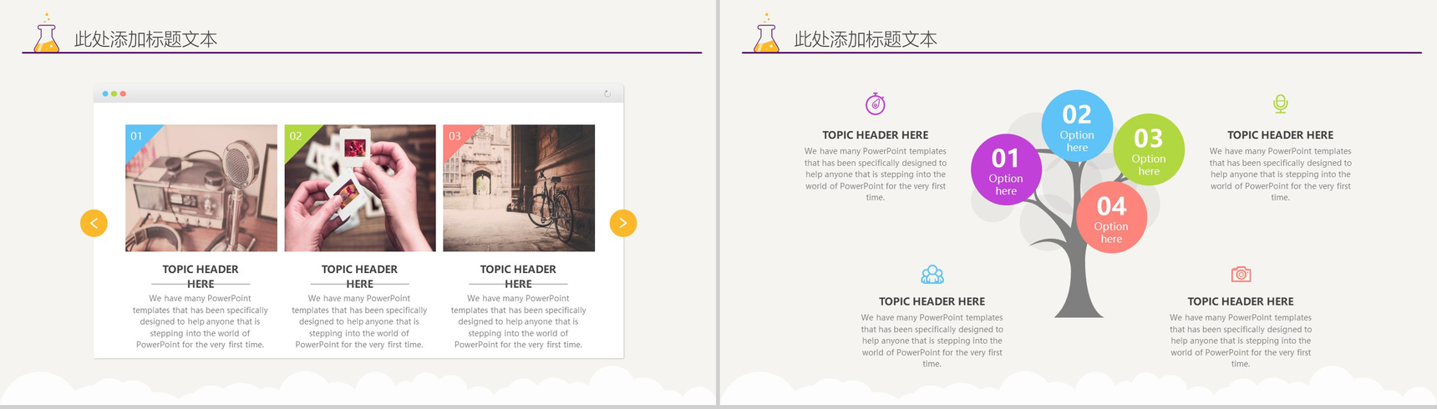Click TOPIC HEADER HERE below microphone icon
1437x409 pixels.
tap(1280, 134)
